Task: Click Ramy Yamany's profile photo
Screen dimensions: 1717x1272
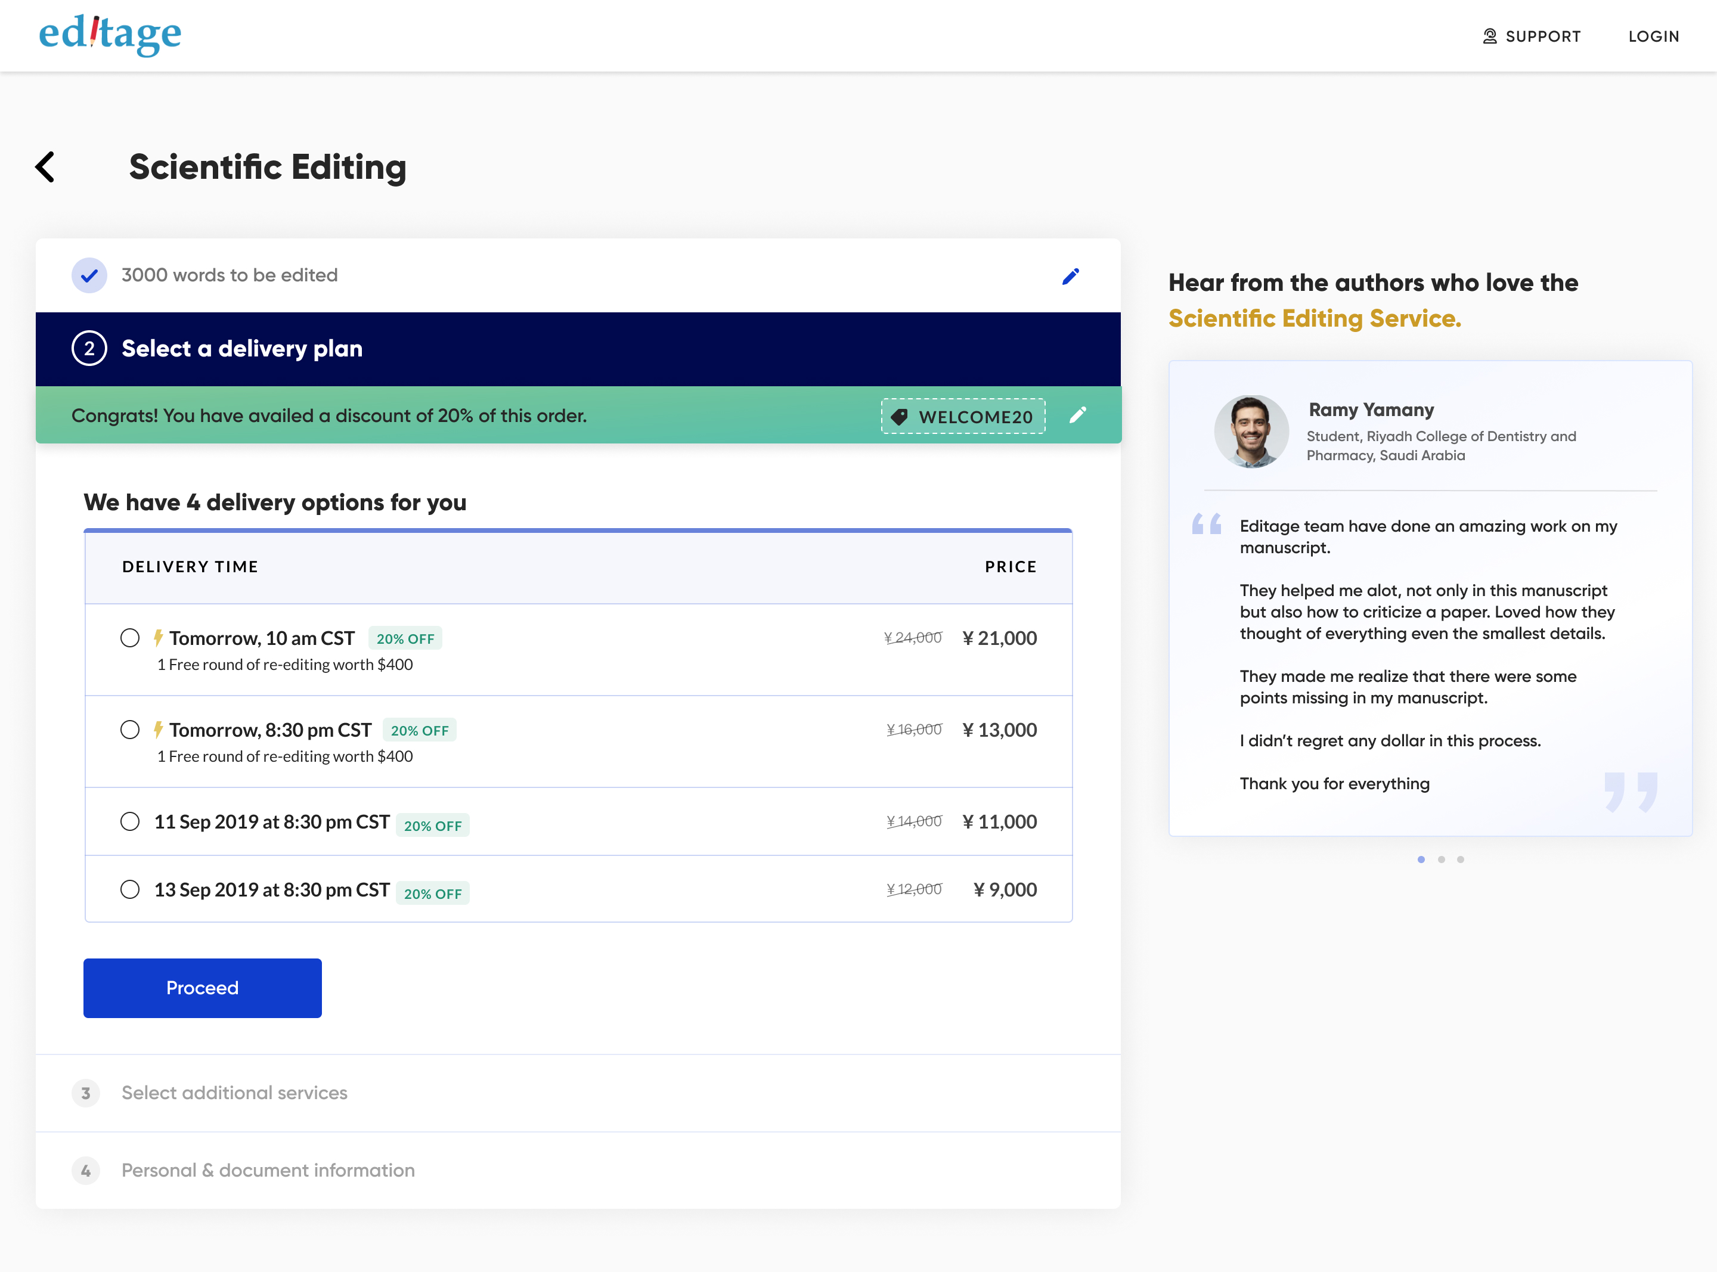Action: point(1251,431)
